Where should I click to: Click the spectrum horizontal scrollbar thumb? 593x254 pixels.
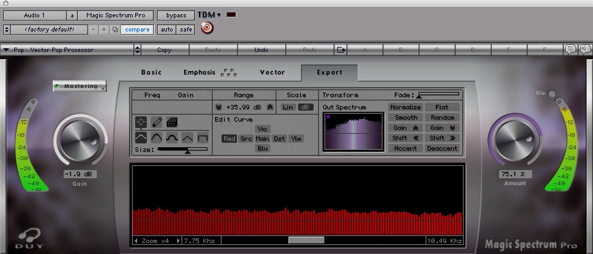pyautogui.click(x=306, y=240)
